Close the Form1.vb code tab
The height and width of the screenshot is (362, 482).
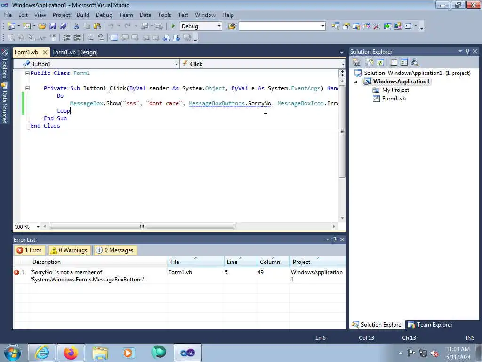pos(45,52)
